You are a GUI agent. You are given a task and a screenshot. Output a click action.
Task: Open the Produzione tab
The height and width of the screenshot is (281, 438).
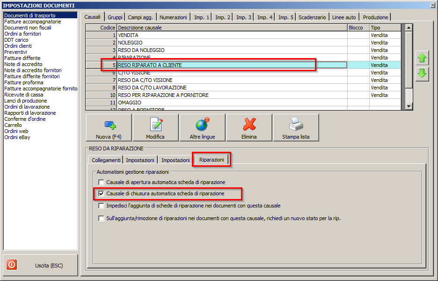coord(375,17)
